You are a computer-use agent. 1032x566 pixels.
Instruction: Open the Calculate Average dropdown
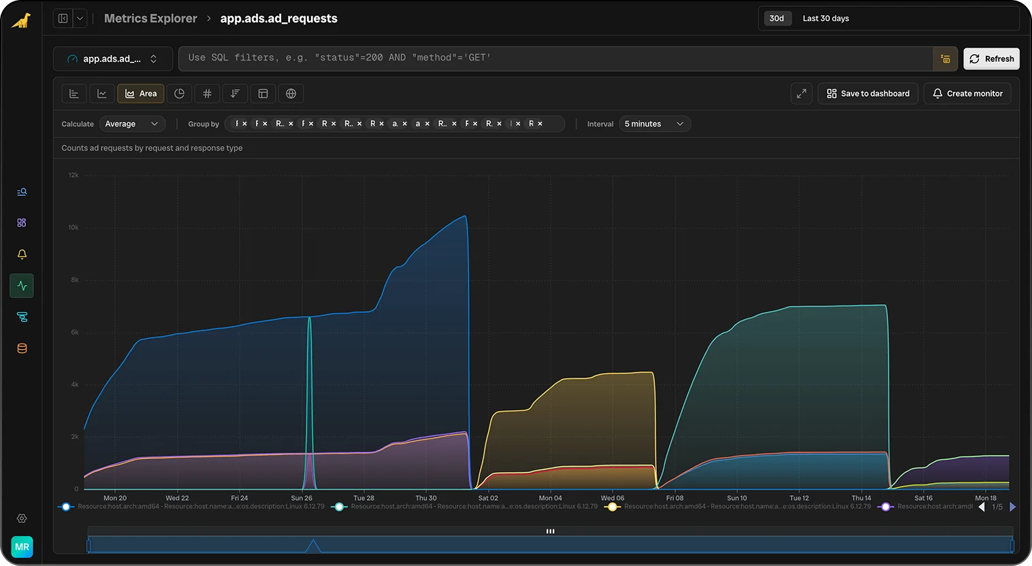(x=132, y=124)
